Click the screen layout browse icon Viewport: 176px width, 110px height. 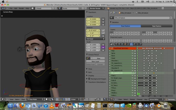pos(32,8)
